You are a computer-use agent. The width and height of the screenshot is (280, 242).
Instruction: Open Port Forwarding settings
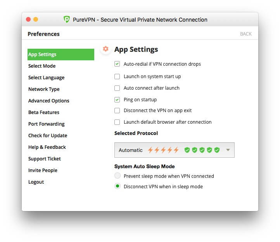point(47,124)
